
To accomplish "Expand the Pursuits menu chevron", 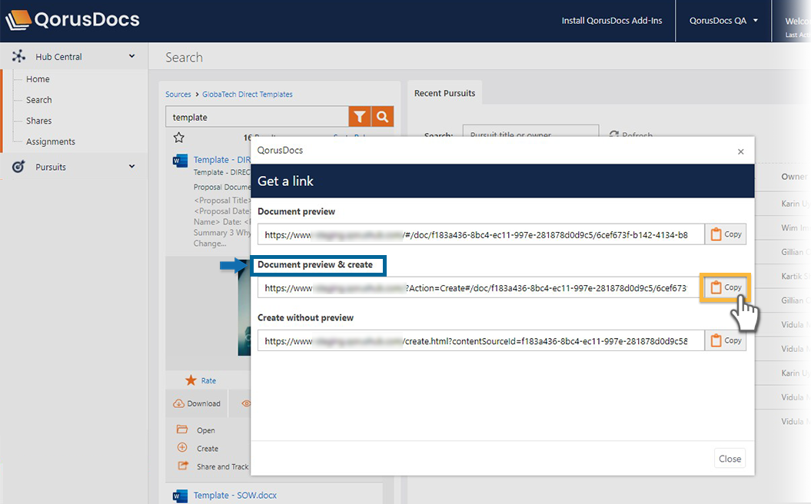I will [132, 167].
